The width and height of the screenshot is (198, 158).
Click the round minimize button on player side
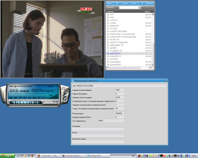[65, 96]
